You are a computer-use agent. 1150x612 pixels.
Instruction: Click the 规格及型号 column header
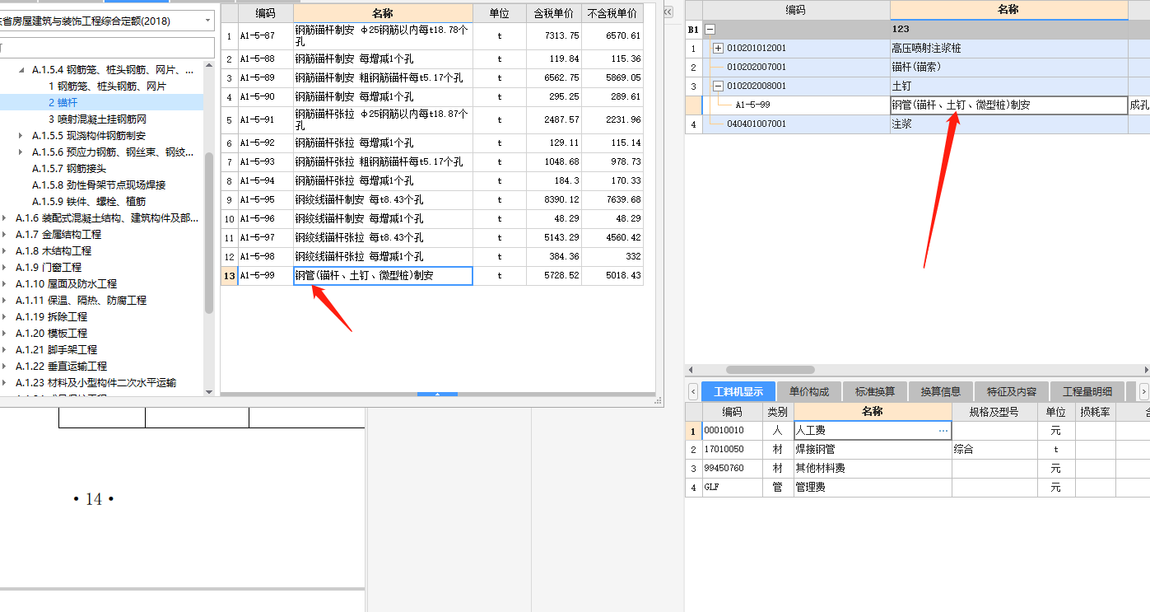click(994, 411)
